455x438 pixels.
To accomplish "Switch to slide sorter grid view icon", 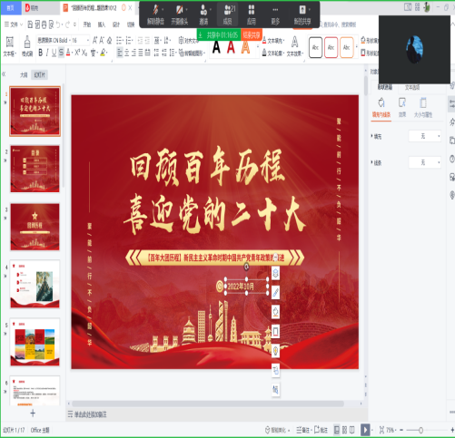I will click(x=344, y=430).
